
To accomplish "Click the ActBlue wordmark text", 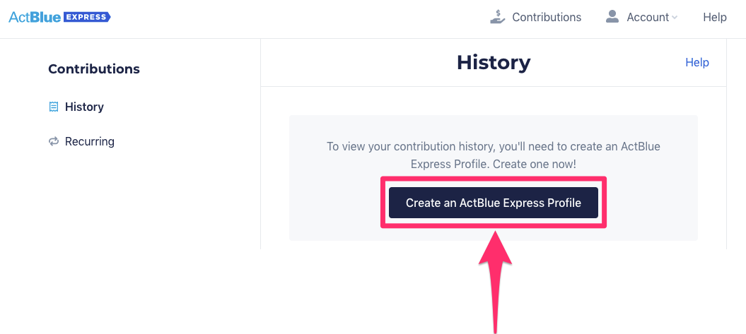I will pos(35,17).
